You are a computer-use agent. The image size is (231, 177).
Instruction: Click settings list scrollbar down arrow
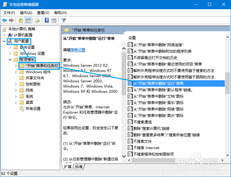[x=227, y=155]
